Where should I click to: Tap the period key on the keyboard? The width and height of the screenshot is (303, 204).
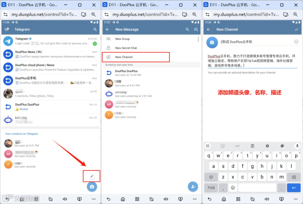pos(281,187)
